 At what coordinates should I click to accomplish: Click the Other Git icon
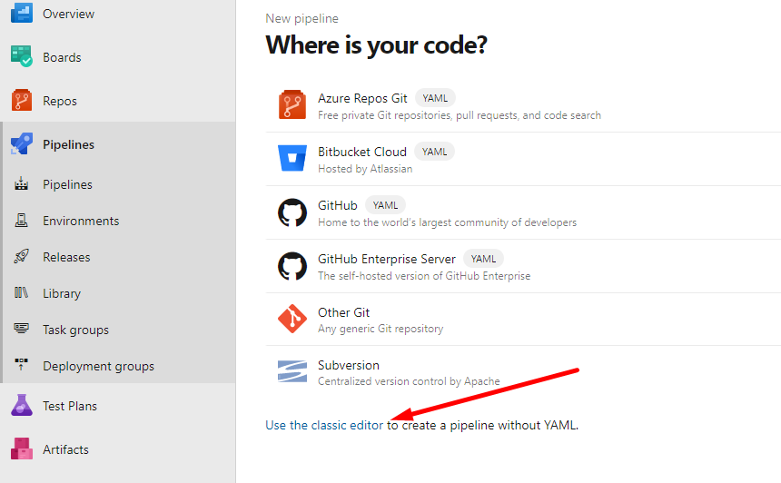click(292, 319)
